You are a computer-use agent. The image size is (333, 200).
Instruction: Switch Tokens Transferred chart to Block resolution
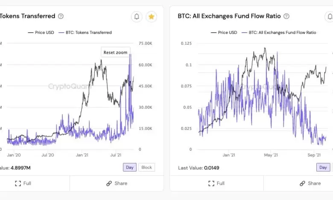[x=146, y=167]
